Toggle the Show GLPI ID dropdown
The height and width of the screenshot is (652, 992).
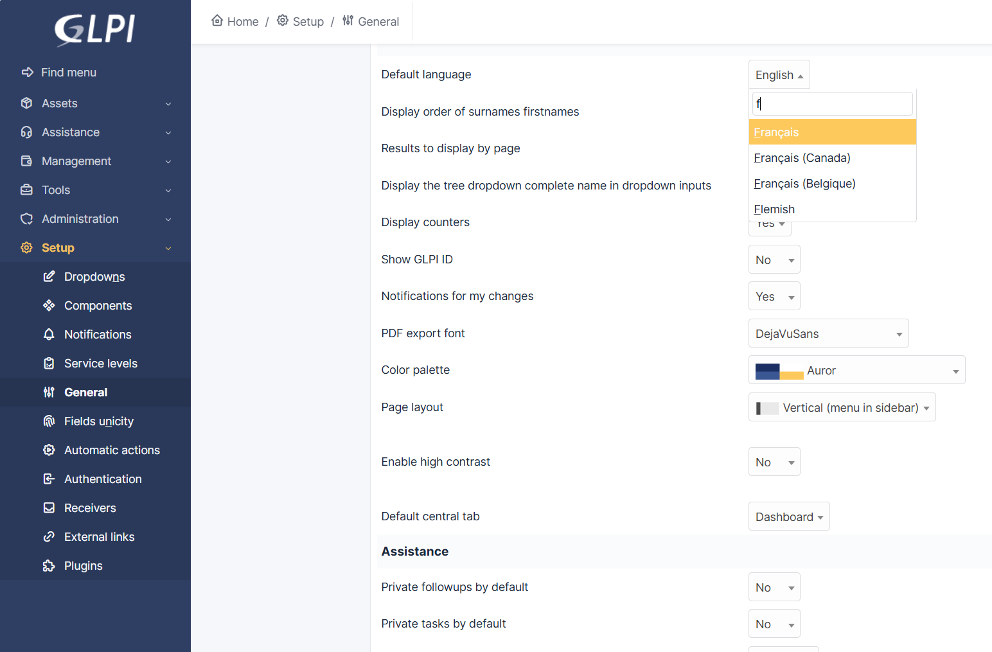pyautogui.click(x=774, y=260)
